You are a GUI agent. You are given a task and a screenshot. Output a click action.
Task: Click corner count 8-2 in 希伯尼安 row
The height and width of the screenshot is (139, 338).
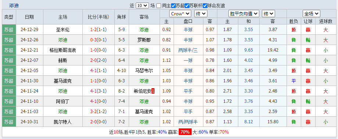122,91
